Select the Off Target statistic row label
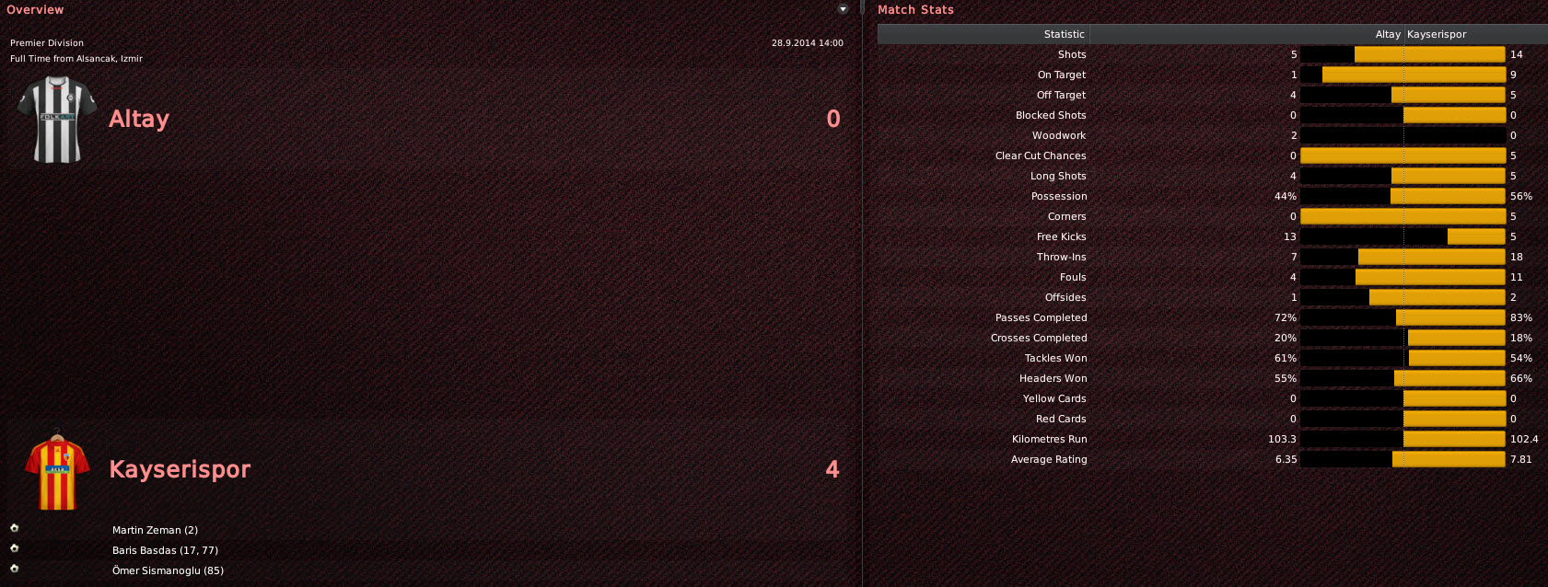The height and width of the screenshot is (587, 1548). click(x=1061, y=95)
